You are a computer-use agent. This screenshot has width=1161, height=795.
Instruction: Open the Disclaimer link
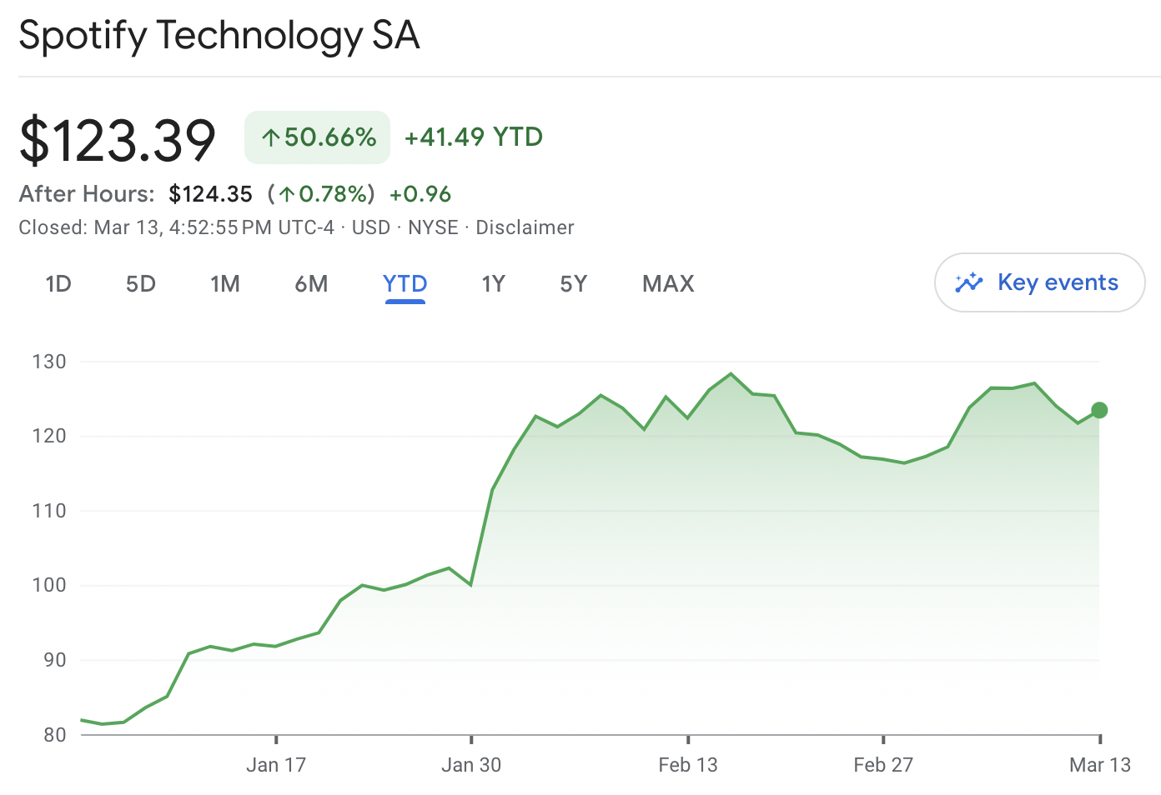525,227
